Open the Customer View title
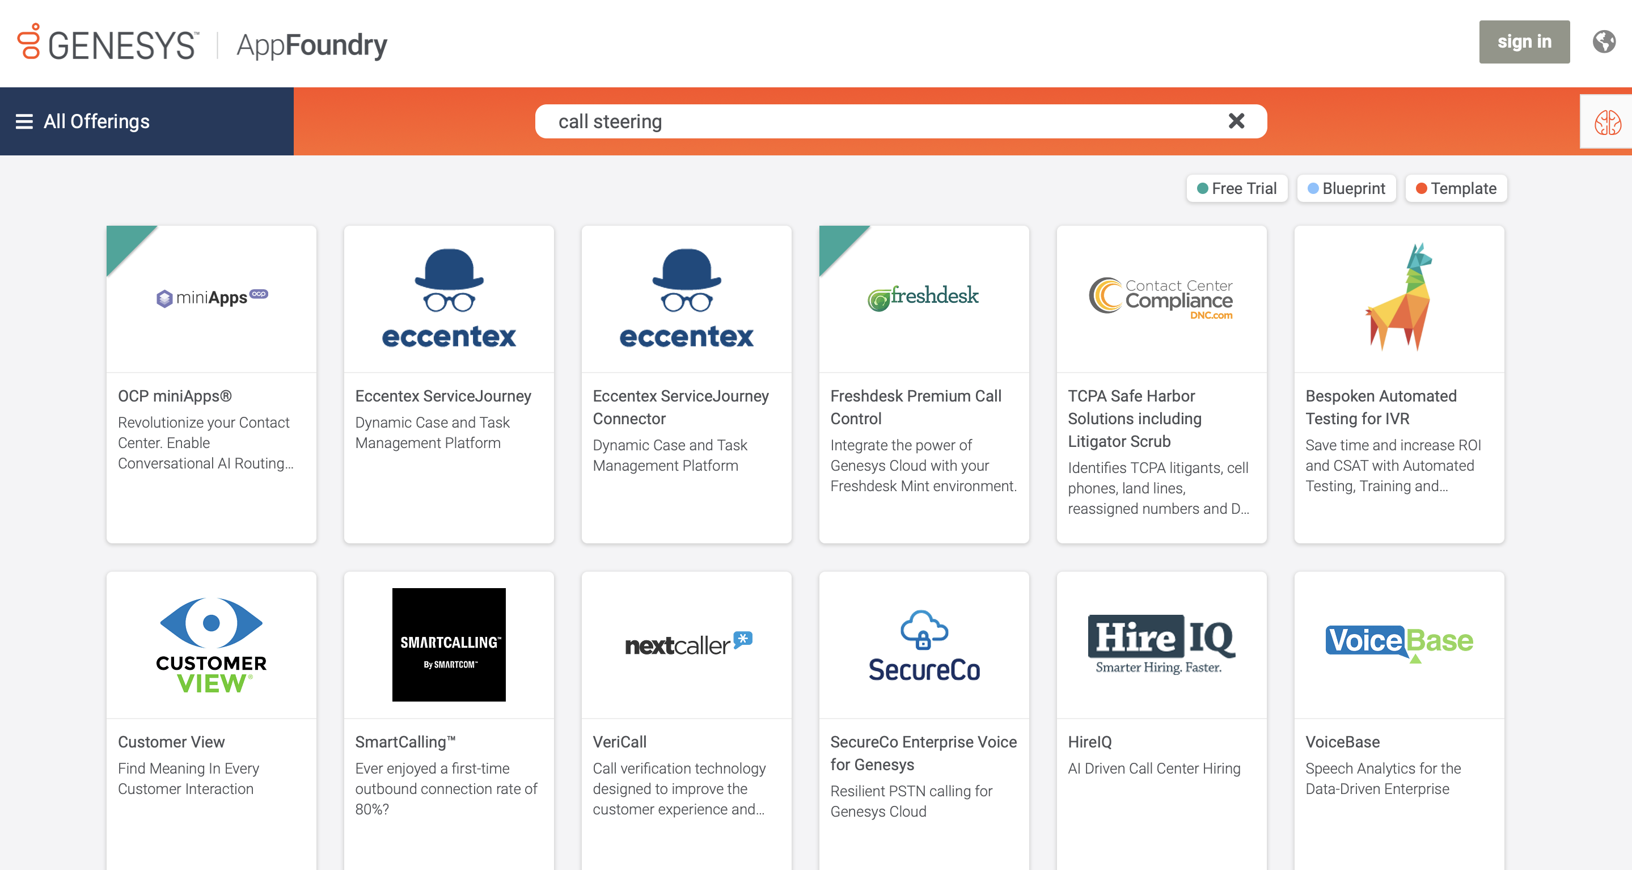Screen dimensions: 1632x870 (171, 742)
